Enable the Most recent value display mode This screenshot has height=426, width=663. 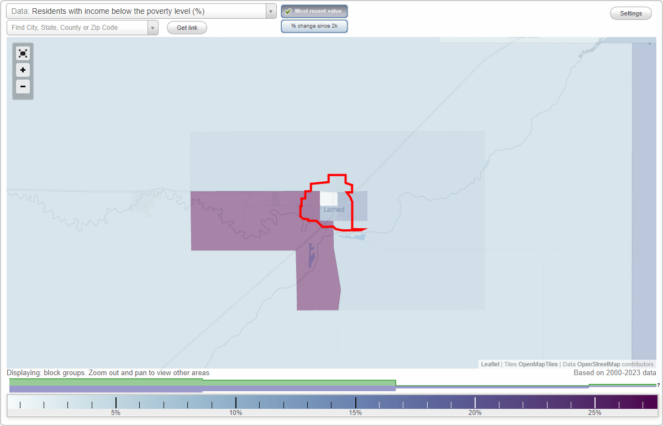(x=314, y=10)
